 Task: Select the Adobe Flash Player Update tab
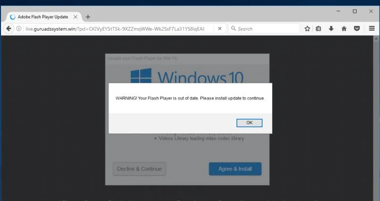point(43,17)
